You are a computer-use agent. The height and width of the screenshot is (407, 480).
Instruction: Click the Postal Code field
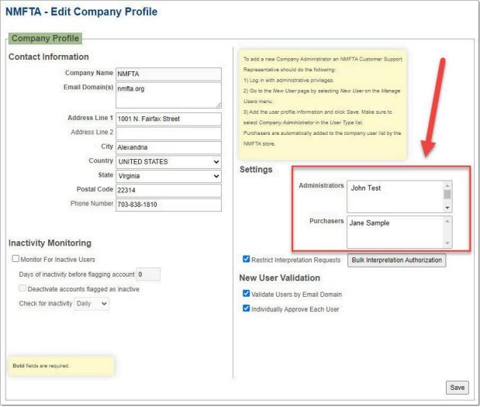click(168, 191)
